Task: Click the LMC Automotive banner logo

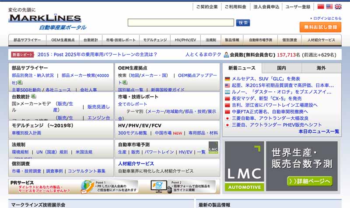Action: [x=244, y=166]
